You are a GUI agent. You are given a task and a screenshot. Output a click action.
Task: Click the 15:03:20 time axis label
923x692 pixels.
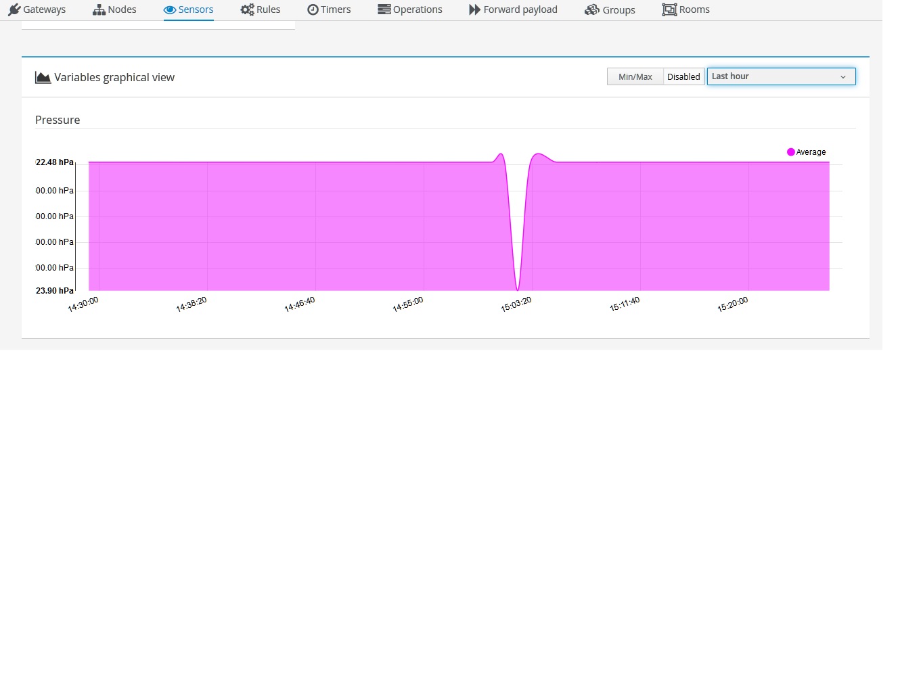click(x=516, y=304)
